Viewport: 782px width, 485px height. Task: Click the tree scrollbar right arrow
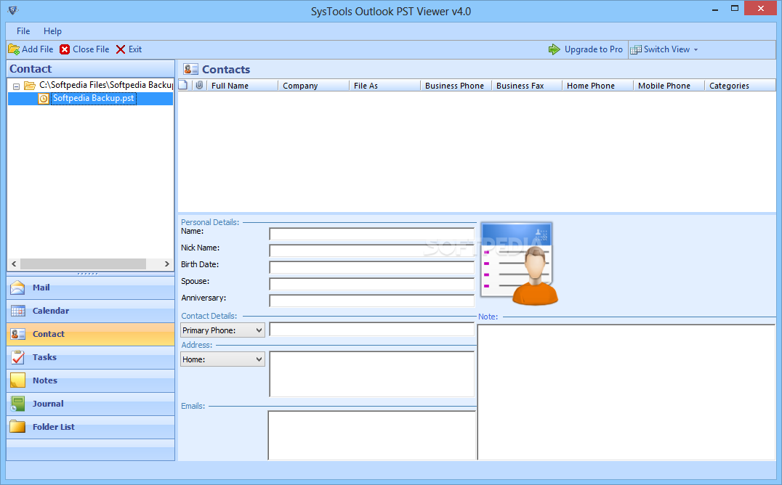167,264
